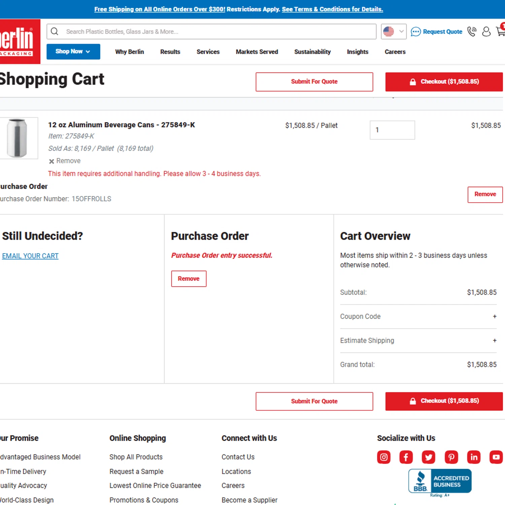The width and height of the screenshot is (505, 505).
Task: Click the BBB Accredited Business badge
Action: click(x=440, y=483)
